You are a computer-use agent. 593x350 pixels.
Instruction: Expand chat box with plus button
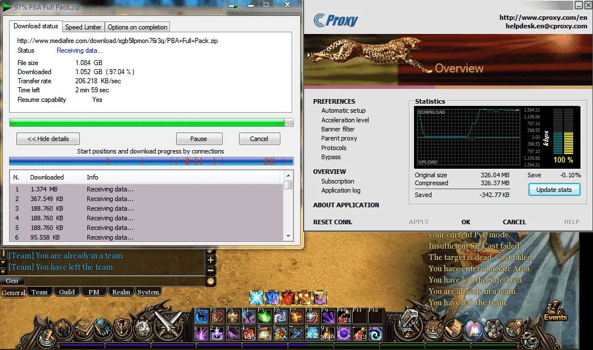pos(211,259)
